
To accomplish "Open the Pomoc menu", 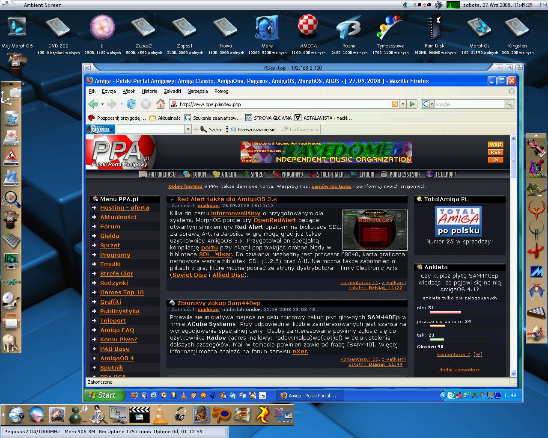I will [221, 91].
